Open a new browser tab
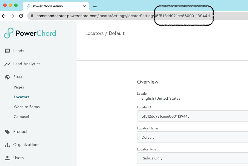The width and height of the screenshot is (248, 166). [95, 6]
